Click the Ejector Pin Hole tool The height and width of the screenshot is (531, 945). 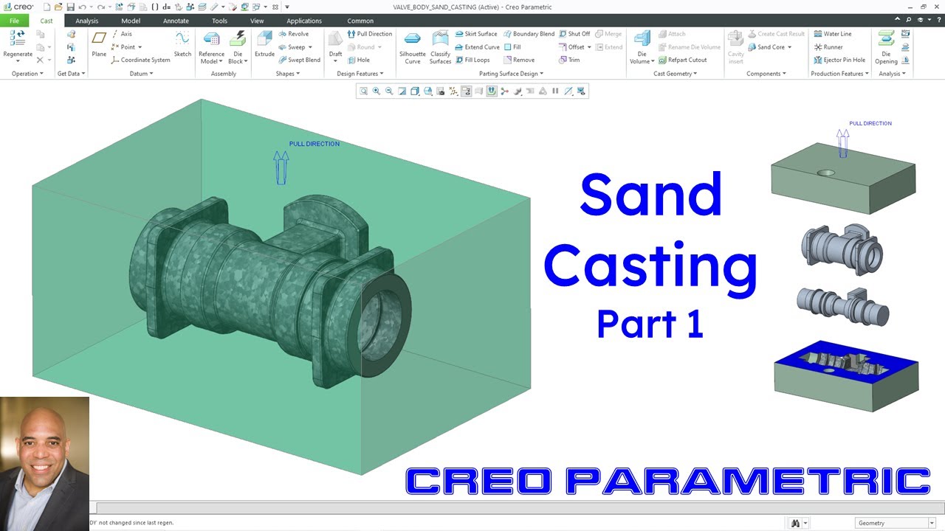[x=839, y=60]
